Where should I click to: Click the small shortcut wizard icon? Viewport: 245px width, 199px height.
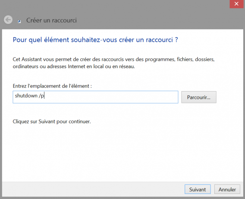[x=19, y=22]
